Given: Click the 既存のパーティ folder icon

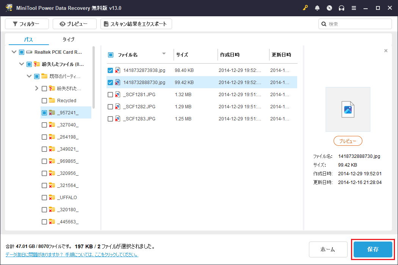Looking at the screenshot, I should (44, 76).
